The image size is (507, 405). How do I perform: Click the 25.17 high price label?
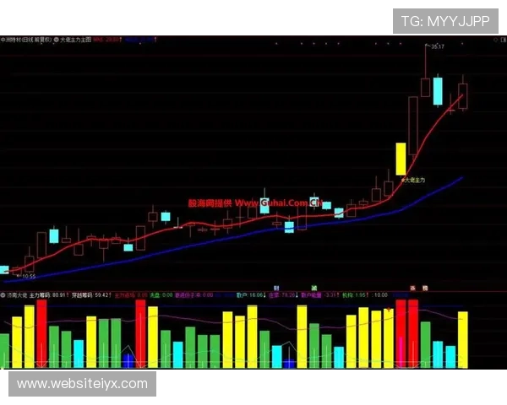(x=437, y=47)
